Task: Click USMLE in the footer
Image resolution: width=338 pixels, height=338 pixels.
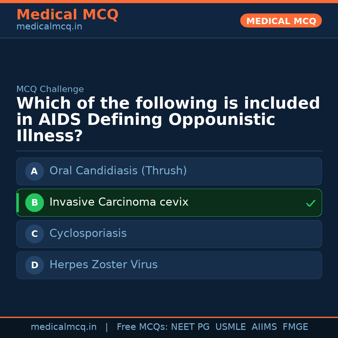Action: (x=230, y=327)
